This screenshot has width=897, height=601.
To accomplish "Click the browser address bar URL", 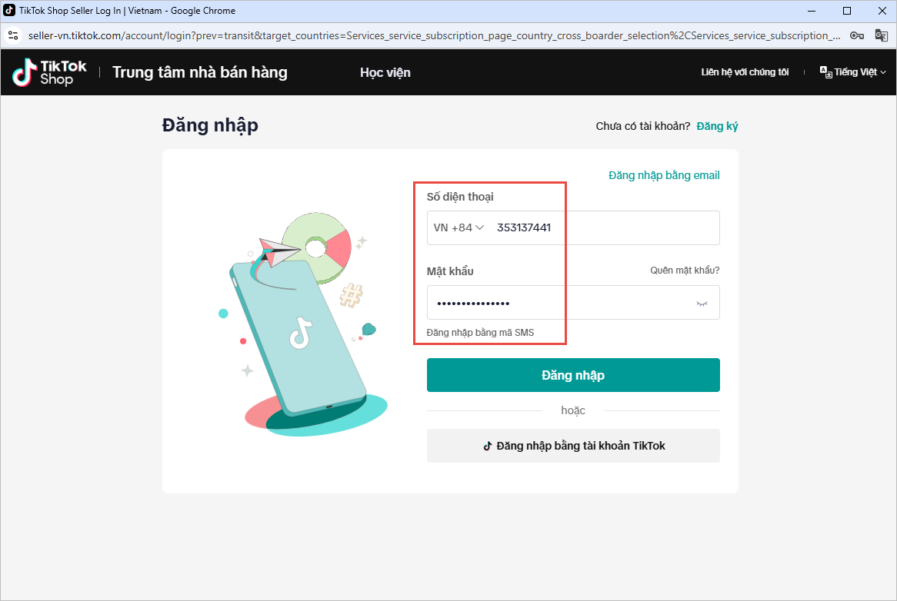I will 434,35.
